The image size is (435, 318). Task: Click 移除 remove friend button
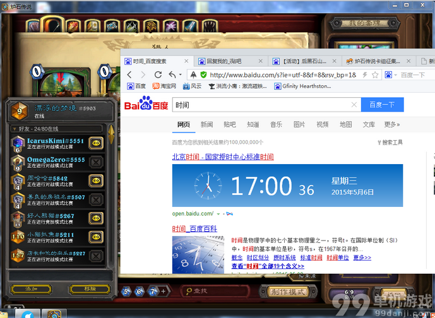tap(90, 289)
